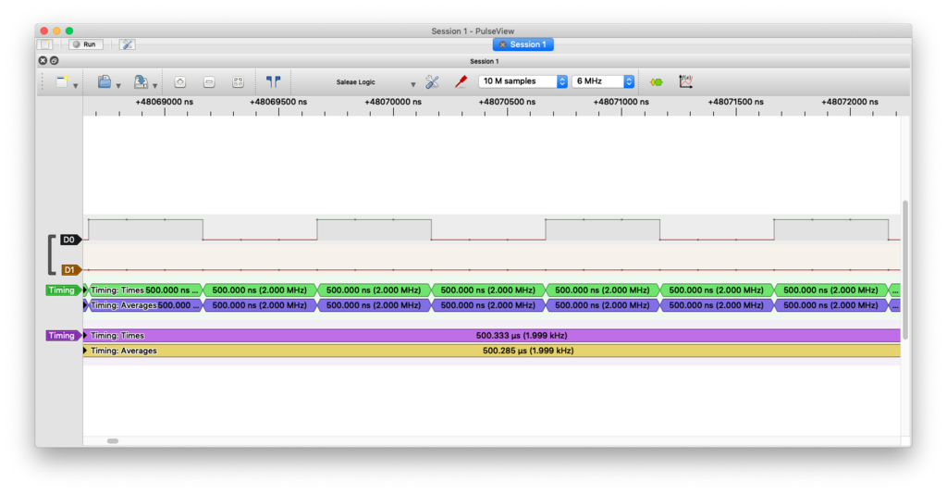Image resolution: width=947 pixels, height=494 pixels.
Task: Toggle the show cursors icon
Action: pos(273,82)
